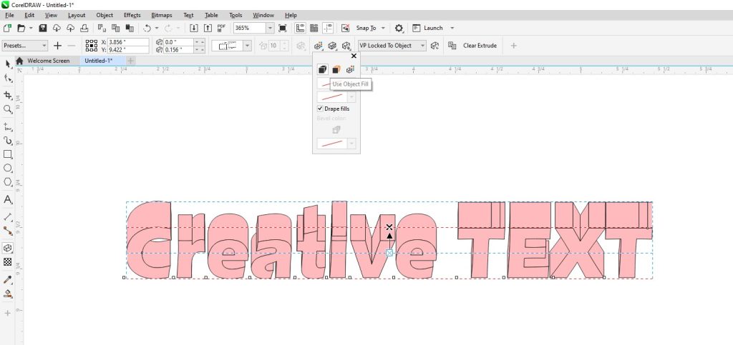Click the Launch button
This screenshot has height=345, width=733.
[433, 28]
